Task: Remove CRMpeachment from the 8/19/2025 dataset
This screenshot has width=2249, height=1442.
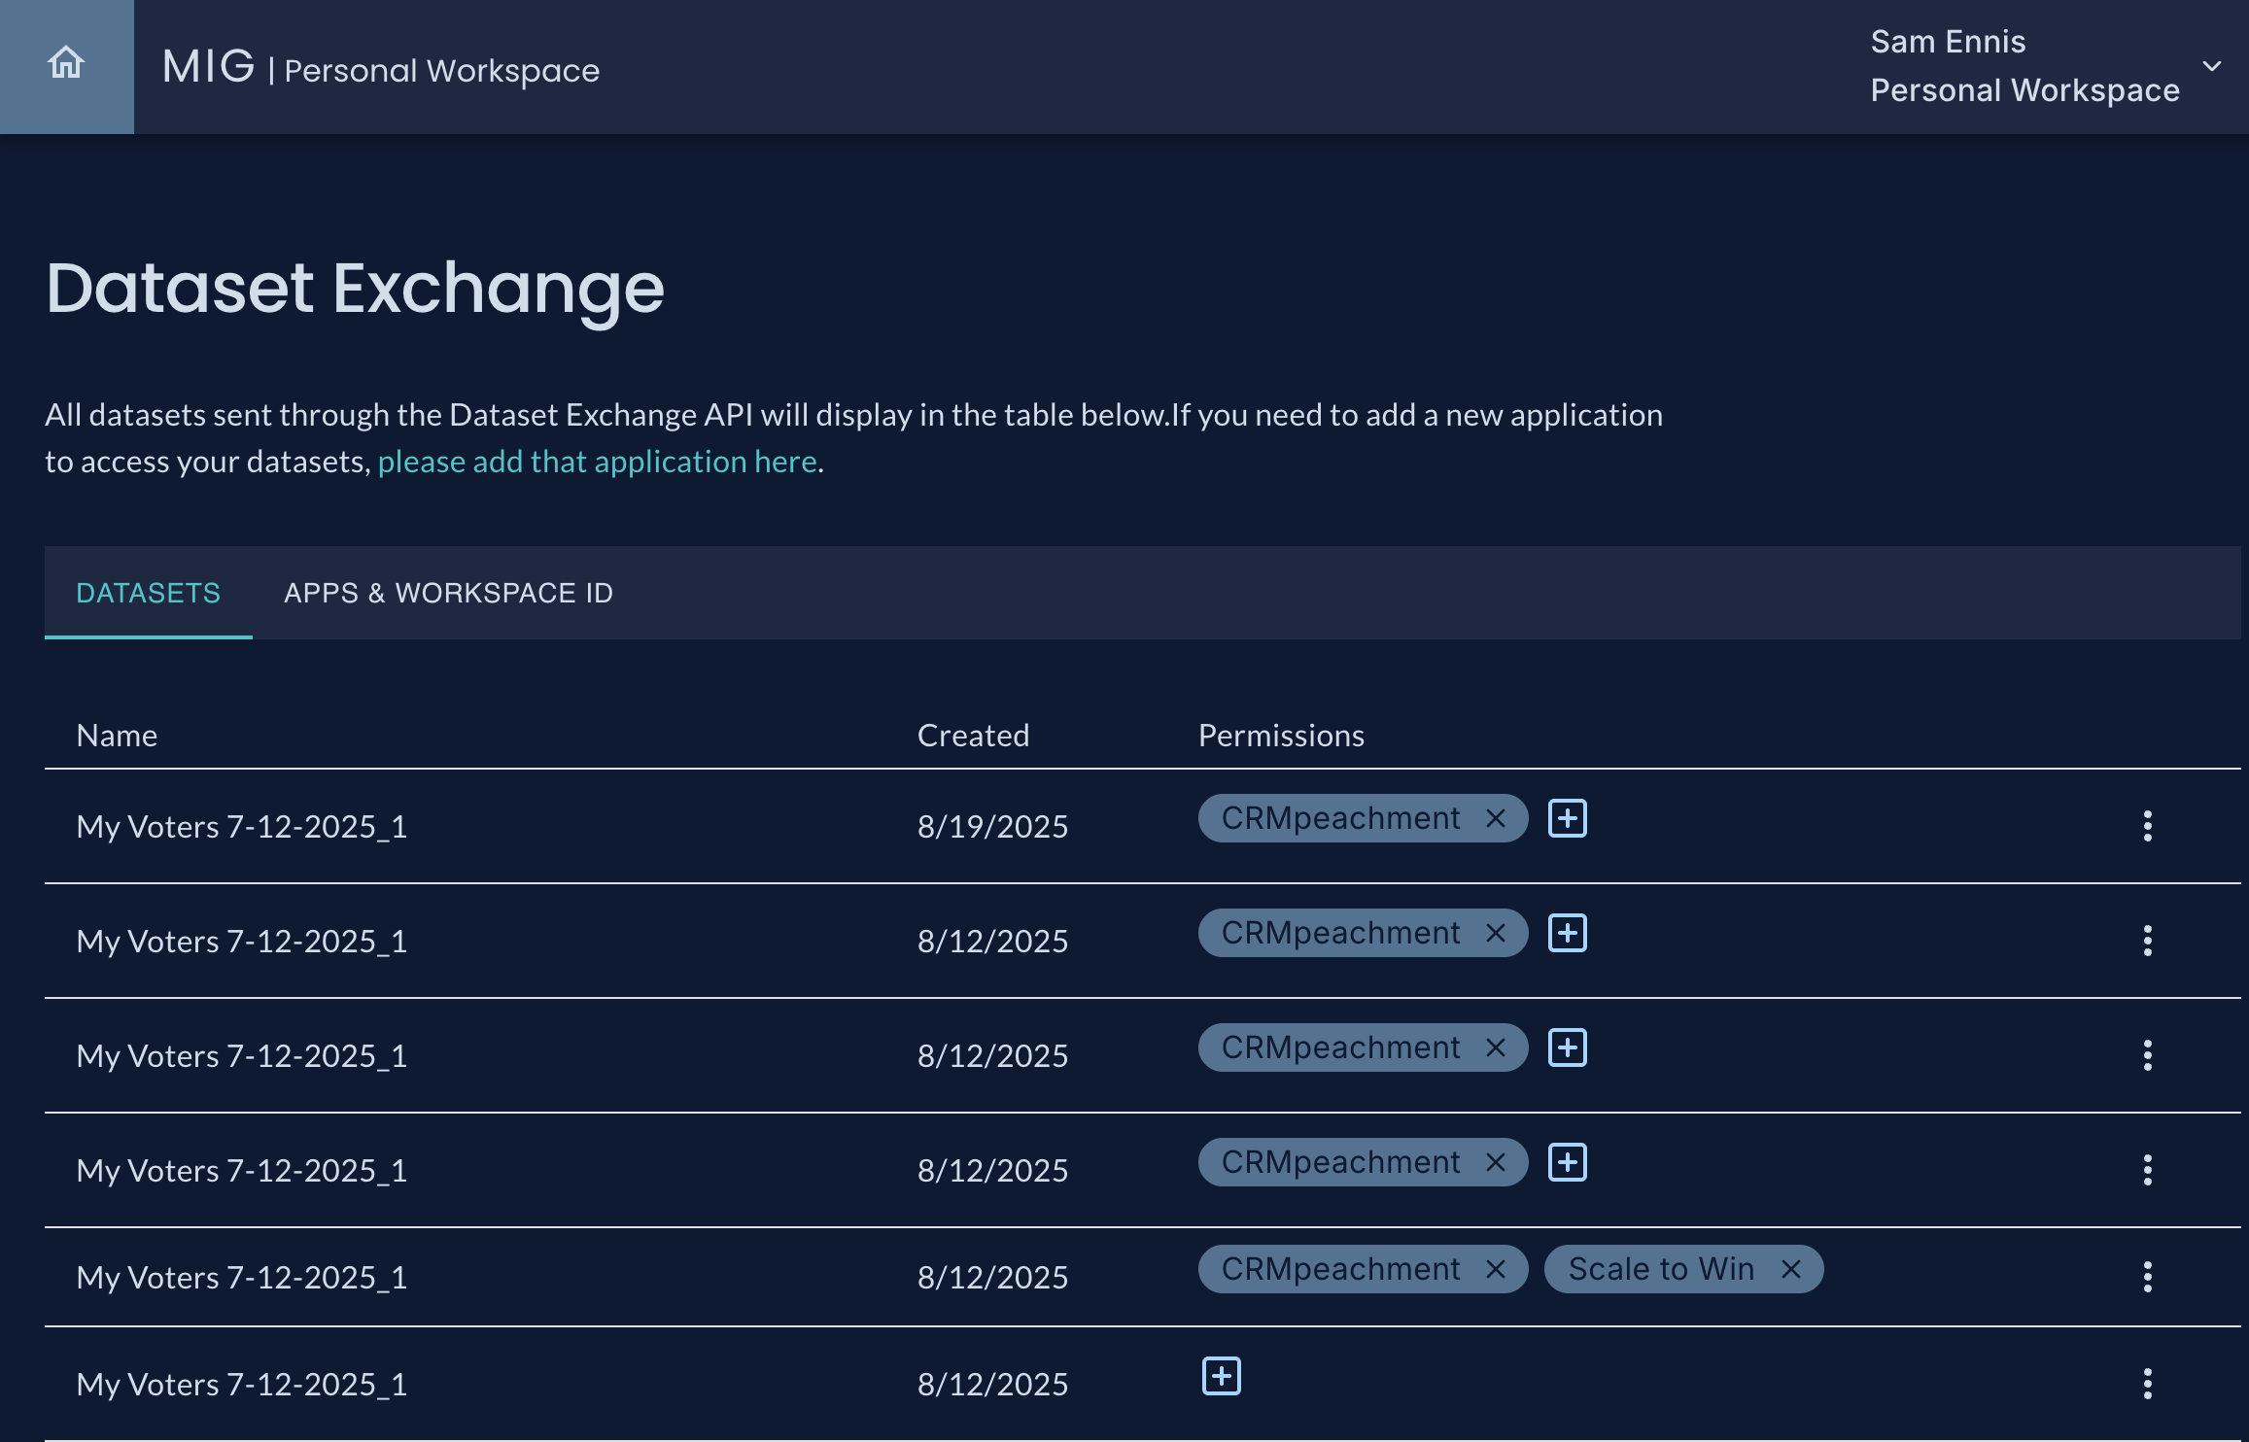Action: click(1496, 818)
